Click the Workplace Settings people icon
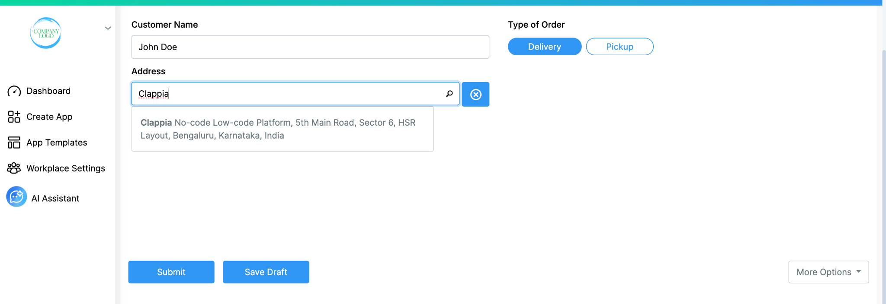The height and width of the screenshot is (304, 886). 14,168
